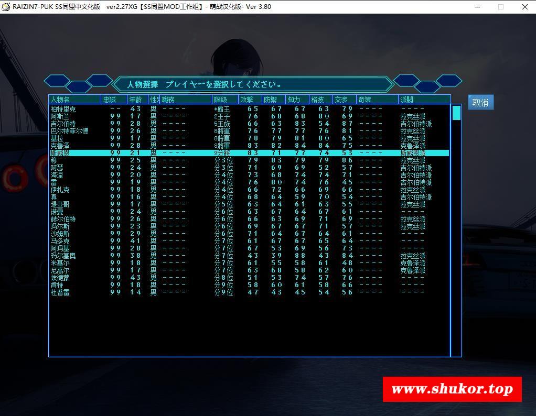
Task: Select character 珀特里克 in the list
Action: pos(249,109)
